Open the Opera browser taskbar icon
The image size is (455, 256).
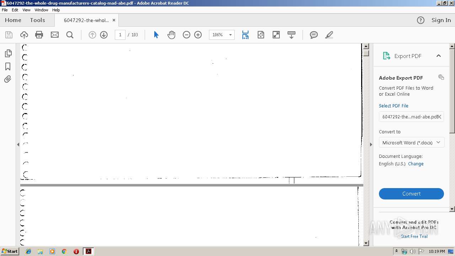pyautogui.click(x=76, y=251)
